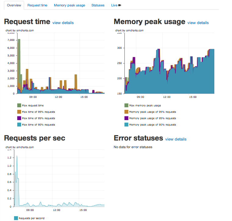Toggle the Requests per second legend swatch
The width and height of the screenshot is (232, 221).
point(16,218)
